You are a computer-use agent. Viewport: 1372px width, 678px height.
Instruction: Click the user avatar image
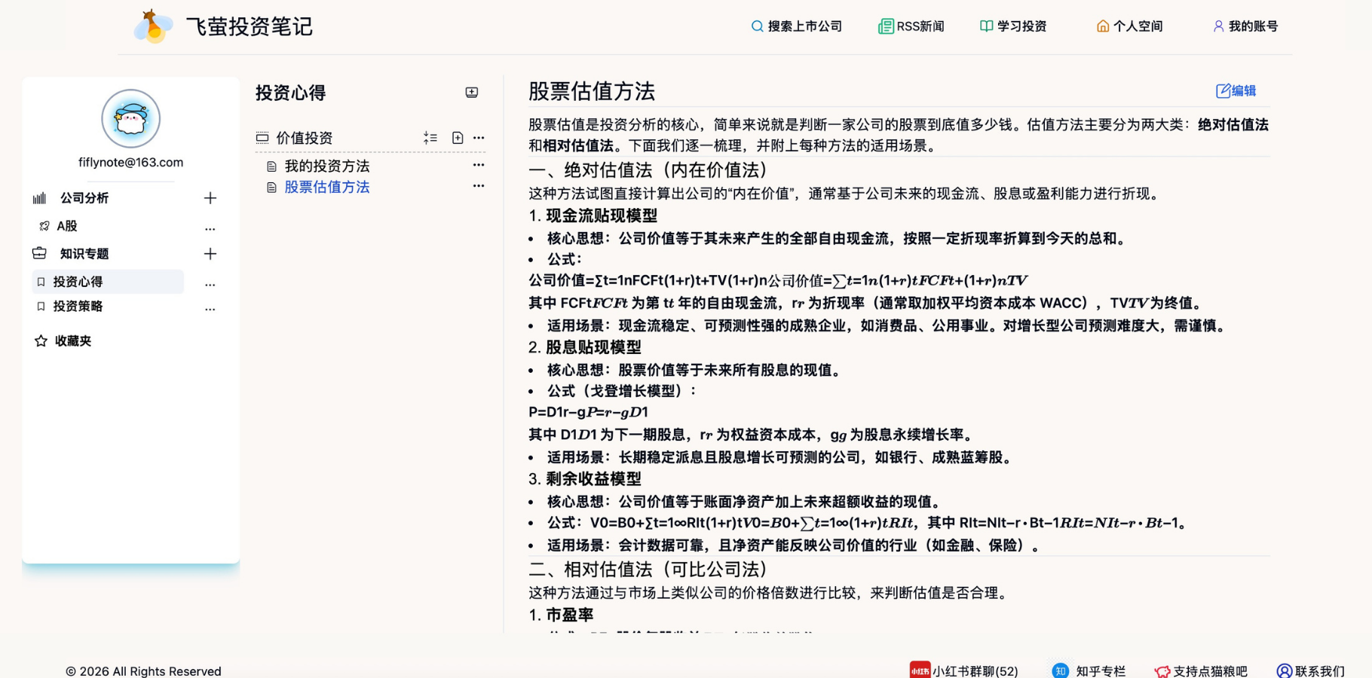pyautogui.click(x=131, y=119)
